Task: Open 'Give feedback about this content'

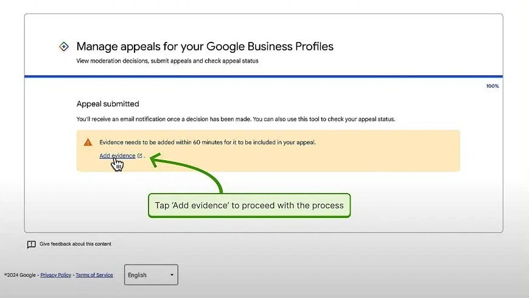Action: pyautogui.click(x=75, y=244)
